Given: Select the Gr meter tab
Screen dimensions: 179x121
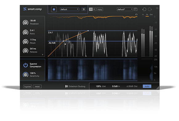Looking at the screenshot, I should click(147, 15).
